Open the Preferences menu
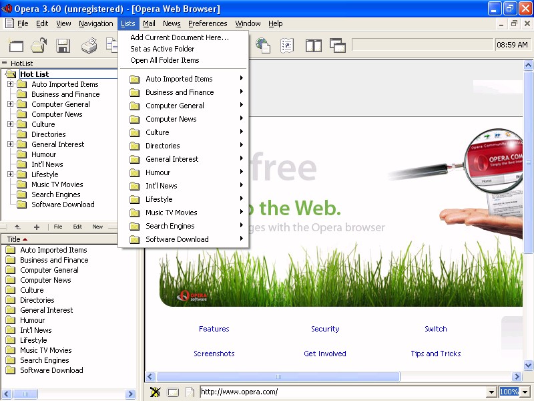 click(208, 23)
